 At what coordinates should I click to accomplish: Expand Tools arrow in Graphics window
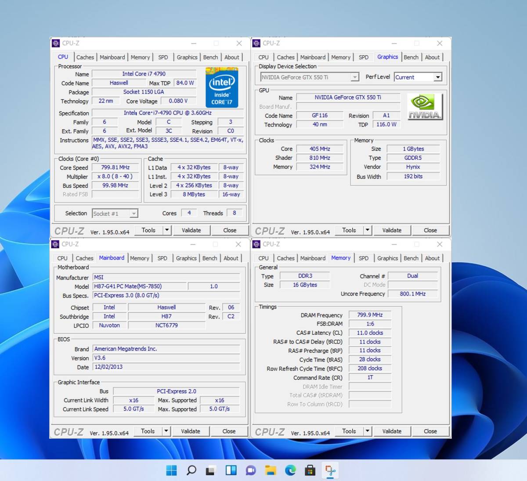(367, 230)
